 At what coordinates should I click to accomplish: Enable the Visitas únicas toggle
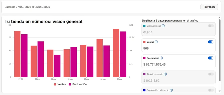pos(211,26)
